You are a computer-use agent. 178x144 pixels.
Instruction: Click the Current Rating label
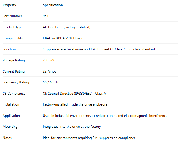pos(14,71)
